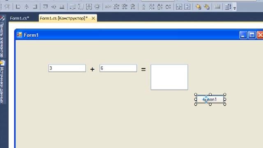Click the Remove Vertical Spacing icon
The height and width of the screenshot is (148, 263).
tap(168, 7)
